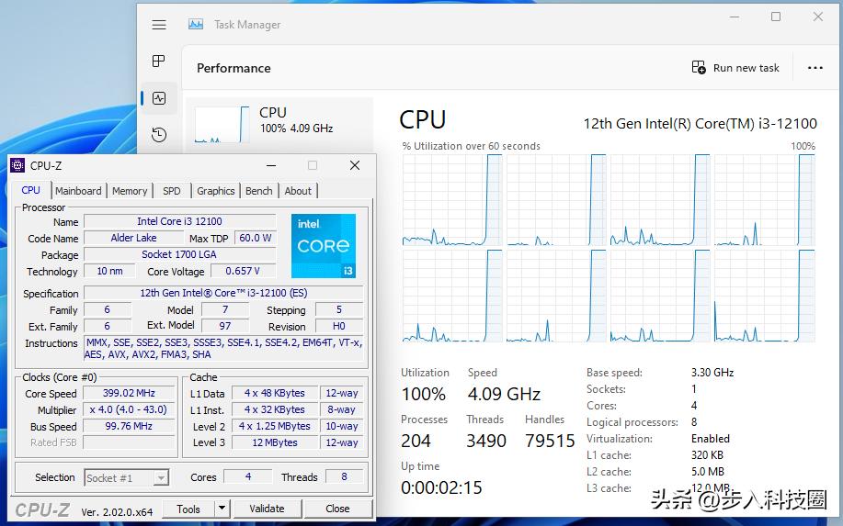843x526 pixels.
Task: Switch to the CPU tab in CPU-Z
Action: pos(30,191)
